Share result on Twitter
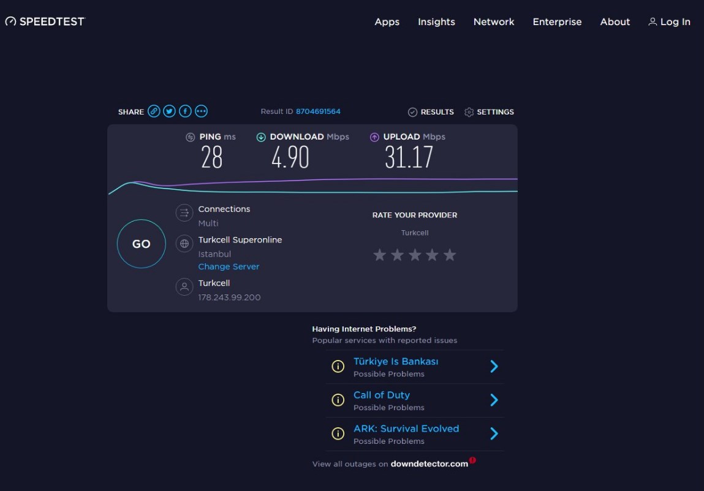Image resolution: width=704 pixels, height=491 pixels. (169, 111)
